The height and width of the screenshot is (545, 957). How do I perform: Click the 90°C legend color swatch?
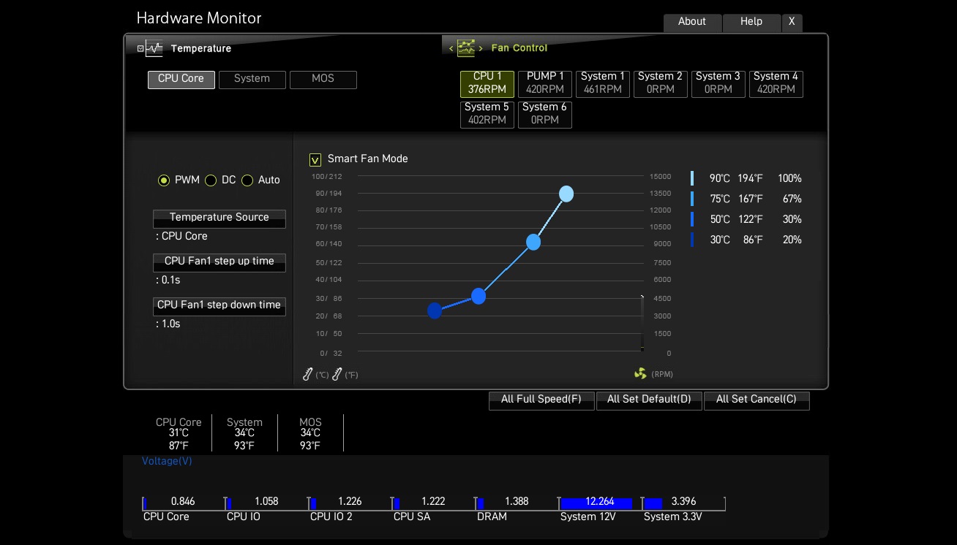point(692,178)
